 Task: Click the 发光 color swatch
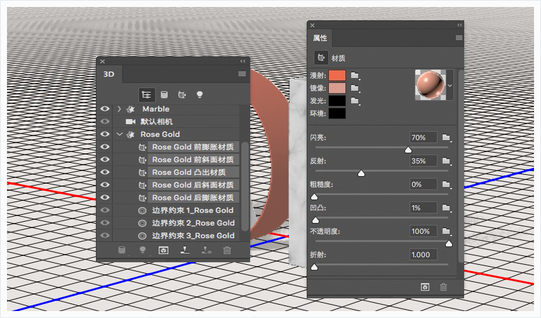pos(337,101)
